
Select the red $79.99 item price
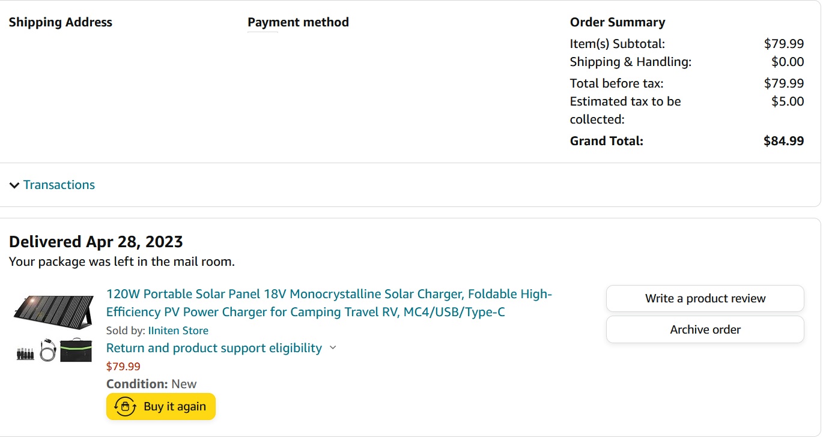(123, 367)
